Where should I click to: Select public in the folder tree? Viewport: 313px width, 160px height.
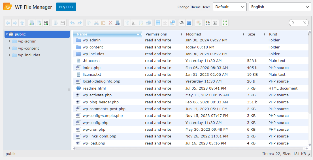click(x=37, y=34)
